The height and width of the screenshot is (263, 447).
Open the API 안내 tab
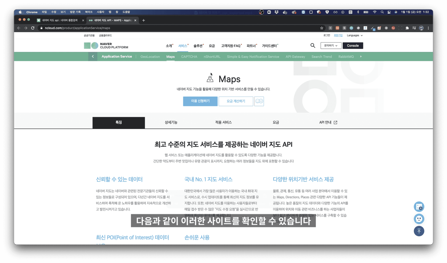coord(328,123)
